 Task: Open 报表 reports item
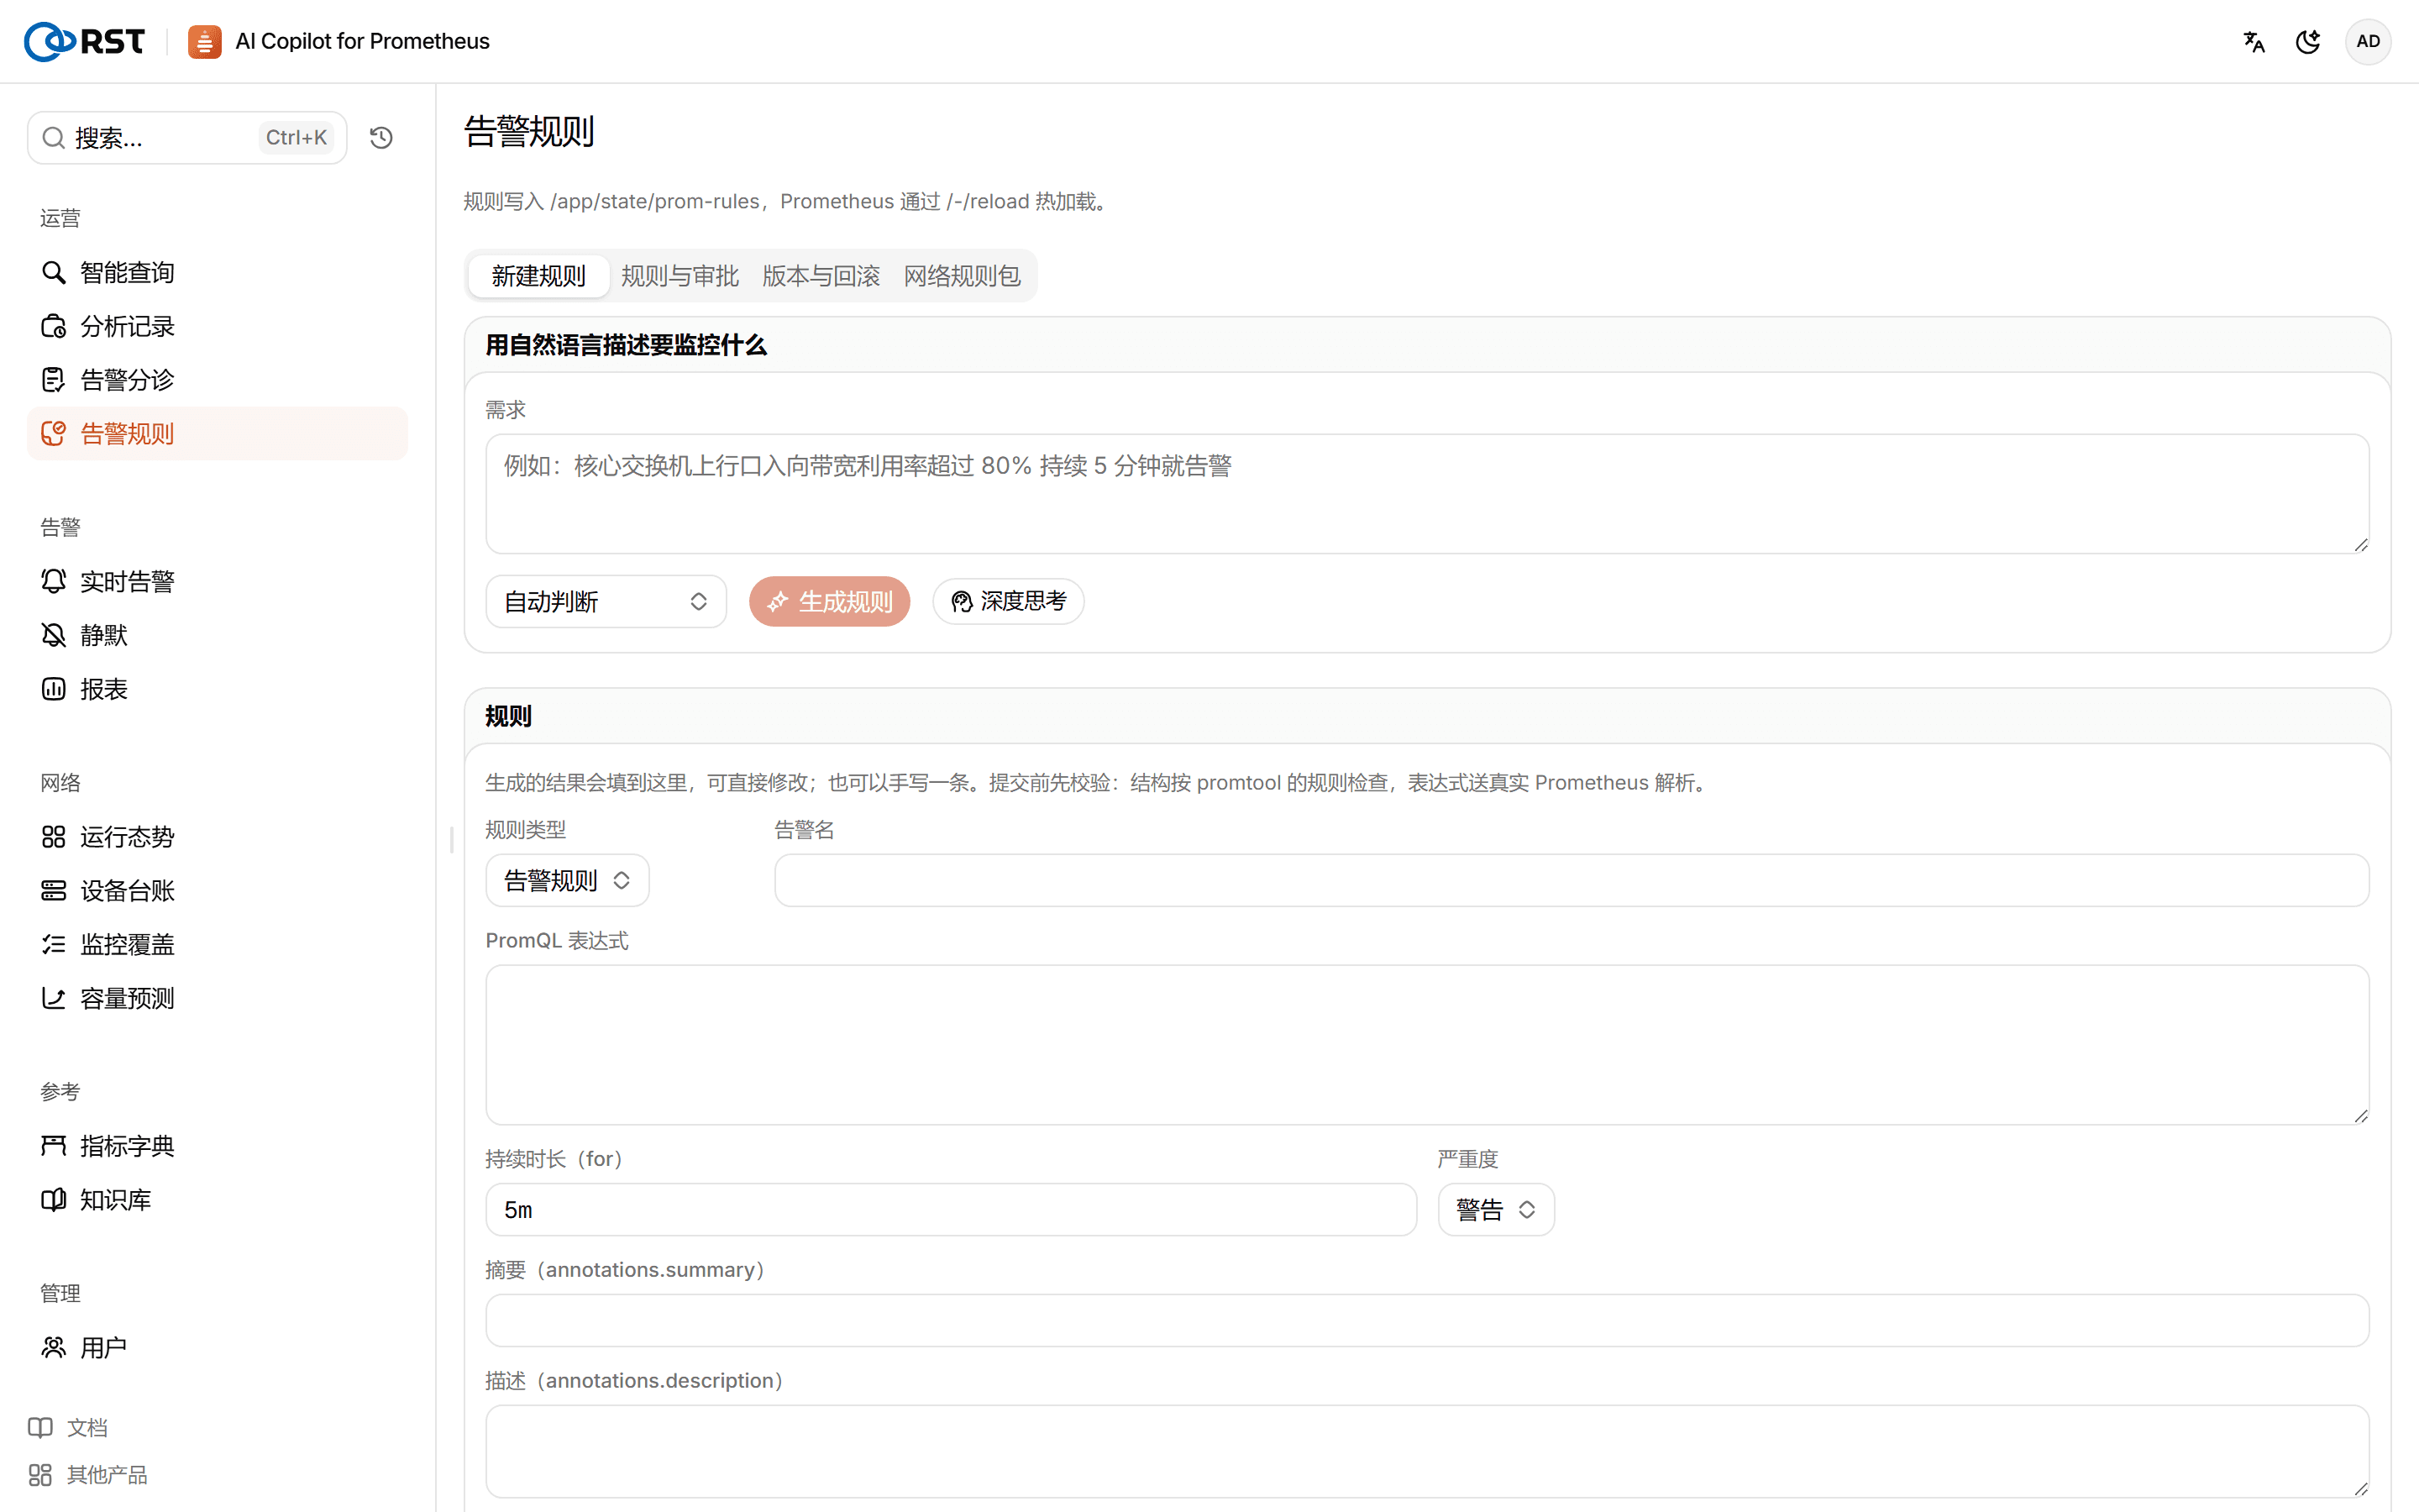point(217,689)
